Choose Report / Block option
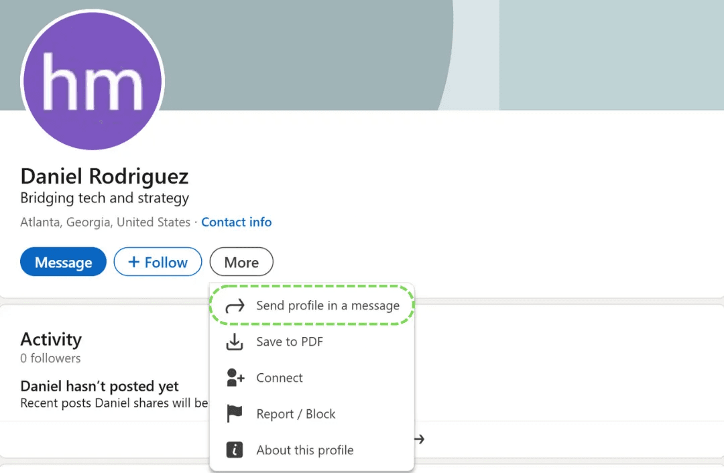The height and width of the screenshot is (473, 724). tap(296, 413)
